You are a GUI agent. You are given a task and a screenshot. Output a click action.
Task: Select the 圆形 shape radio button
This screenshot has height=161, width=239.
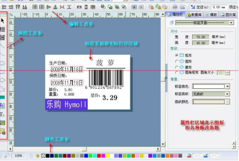coord(177,61)
